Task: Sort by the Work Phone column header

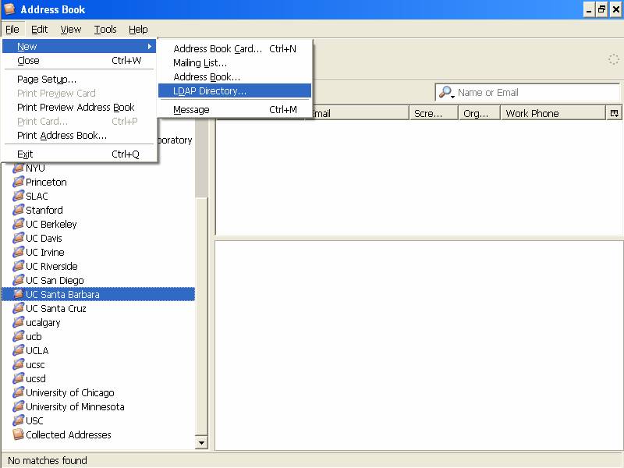Action: click(554, 113)
